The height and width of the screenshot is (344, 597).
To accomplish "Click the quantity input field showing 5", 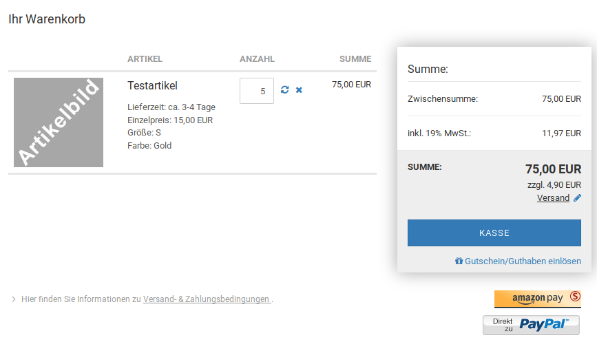I will pos(257,91).
